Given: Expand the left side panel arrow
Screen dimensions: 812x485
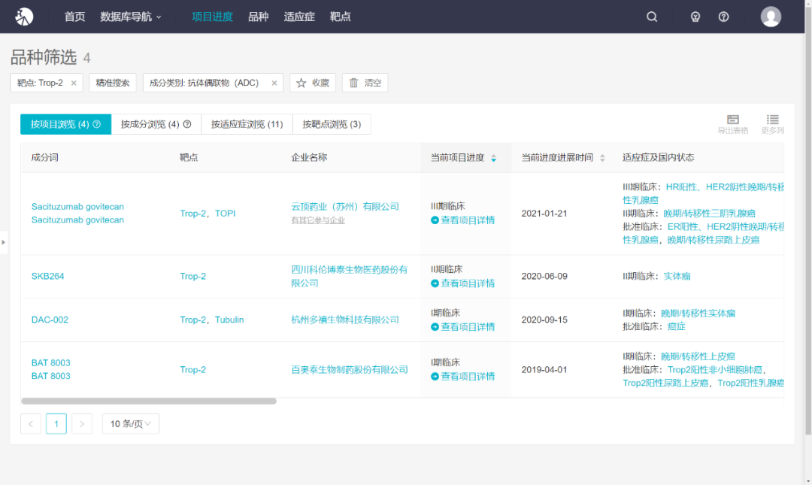Looking at the screenshot, I should pyautogui.click(x=3, y=242).
